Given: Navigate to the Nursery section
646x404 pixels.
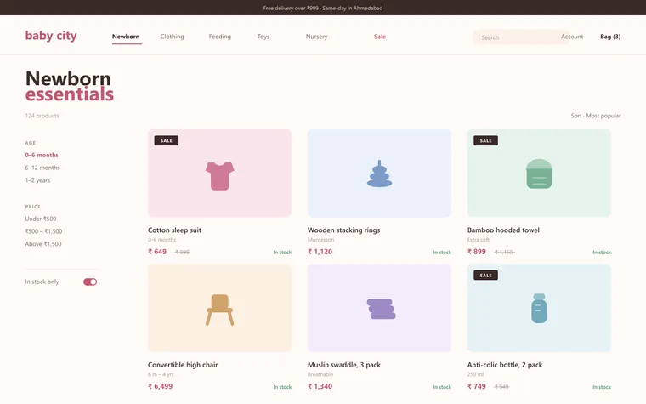Looking at the screenshot, I should (316, 37).
